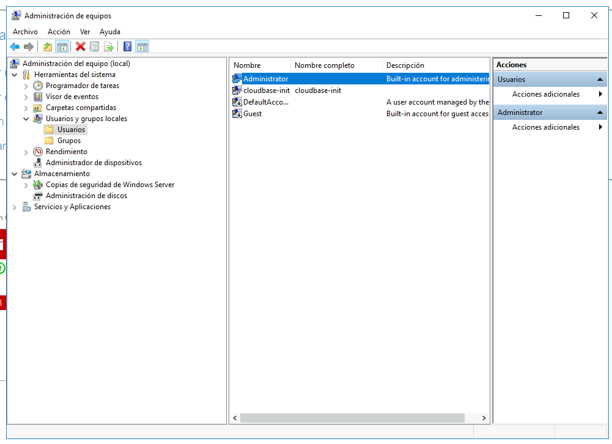Expand the Programador de tareas node
This screenshot has height=444, width=612.
(26, 86)
